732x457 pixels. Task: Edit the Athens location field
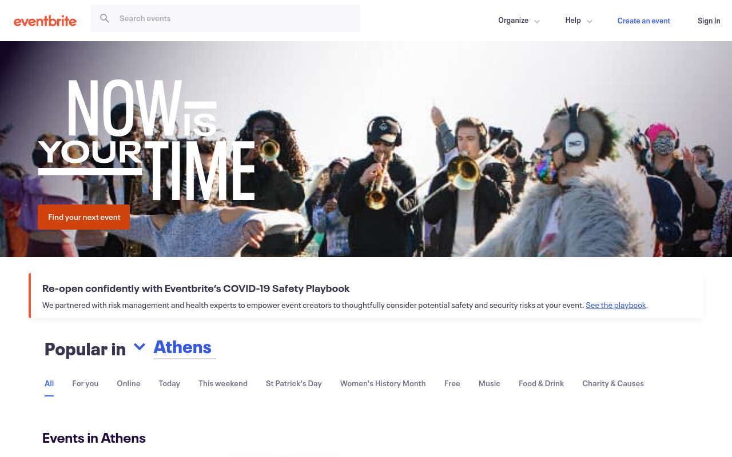click(x=184, y=347)
